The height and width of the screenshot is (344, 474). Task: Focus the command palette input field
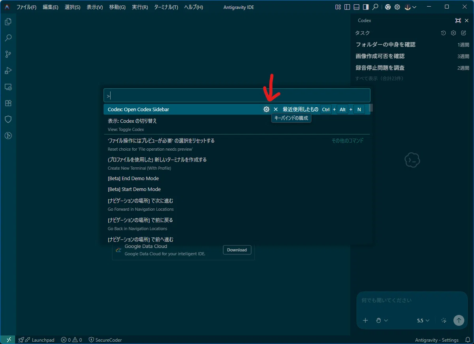(237, 95)
